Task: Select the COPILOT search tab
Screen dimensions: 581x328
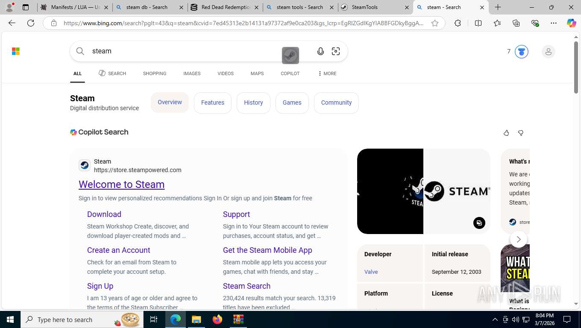Action: pyautogui.click(x=290, y=73)
